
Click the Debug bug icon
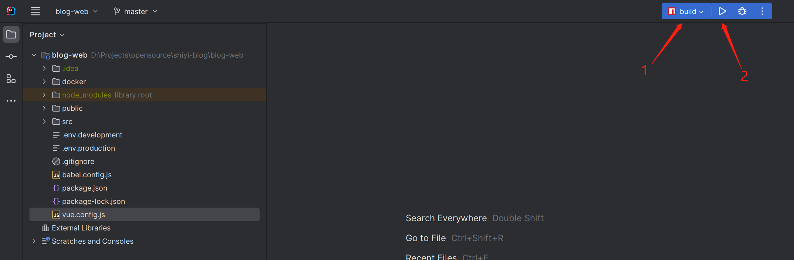pos(742,11)
